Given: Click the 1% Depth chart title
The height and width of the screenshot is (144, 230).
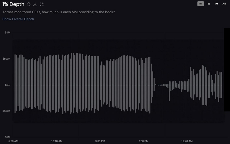Looking at the screenshot, I should point(13,4).
